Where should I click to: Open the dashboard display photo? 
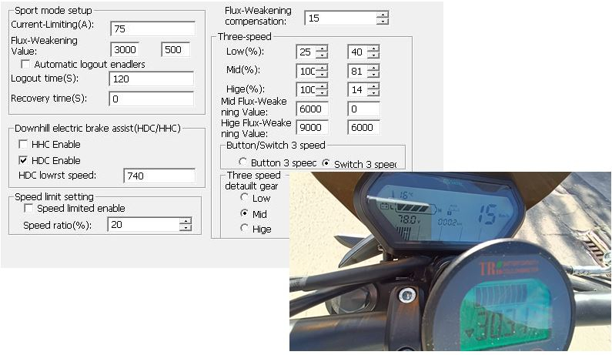[x=450, y=262]
